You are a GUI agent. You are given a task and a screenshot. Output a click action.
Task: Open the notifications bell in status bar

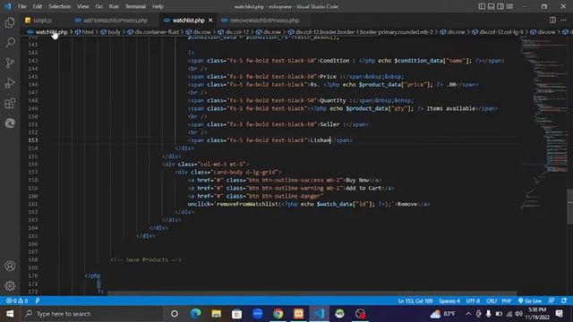coord(564,301)
